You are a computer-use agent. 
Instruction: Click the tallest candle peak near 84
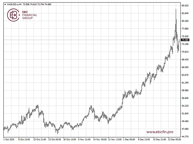176,9
